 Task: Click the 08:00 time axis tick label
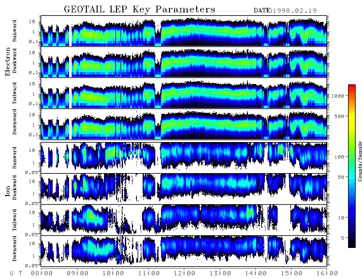tap(42, 273)
